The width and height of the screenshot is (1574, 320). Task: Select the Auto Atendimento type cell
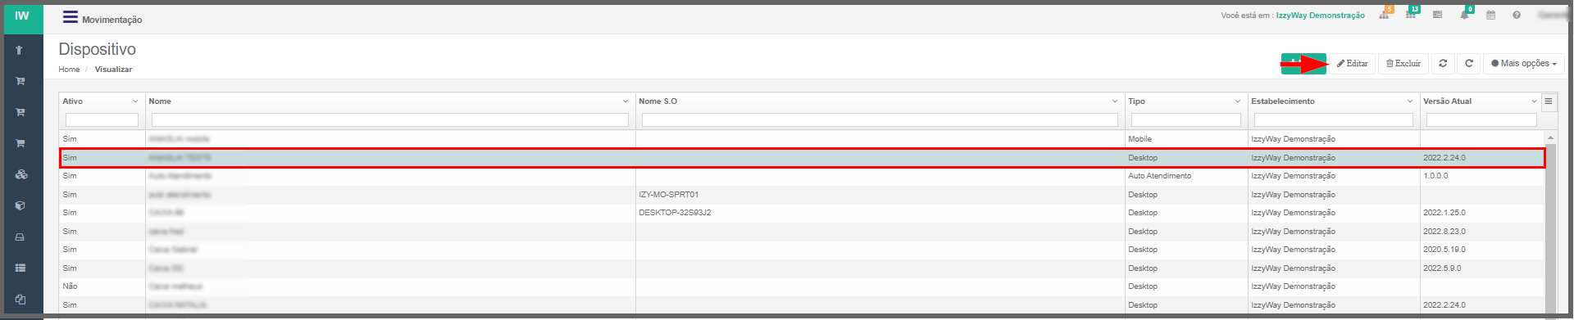tap(1159, 176)
